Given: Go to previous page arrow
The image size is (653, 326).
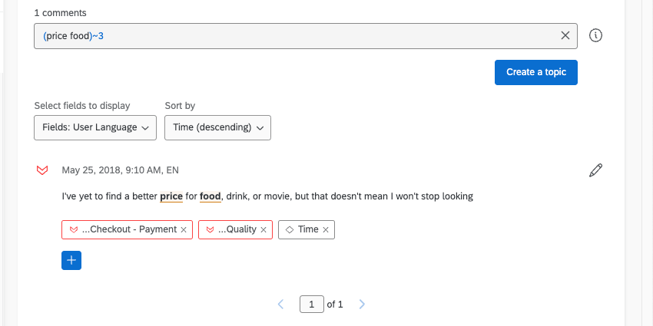Looking at the screenshot, I should [280, 305].
